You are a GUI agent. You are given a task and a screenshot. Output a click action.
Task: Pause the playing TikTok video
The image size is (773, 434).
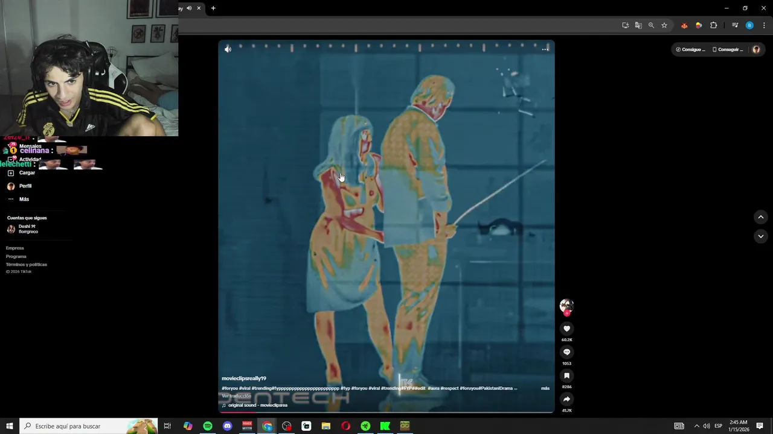[386, 226]
